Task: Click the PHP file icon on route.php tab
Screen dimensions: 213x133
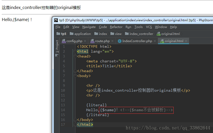Action: click(92, 41)
